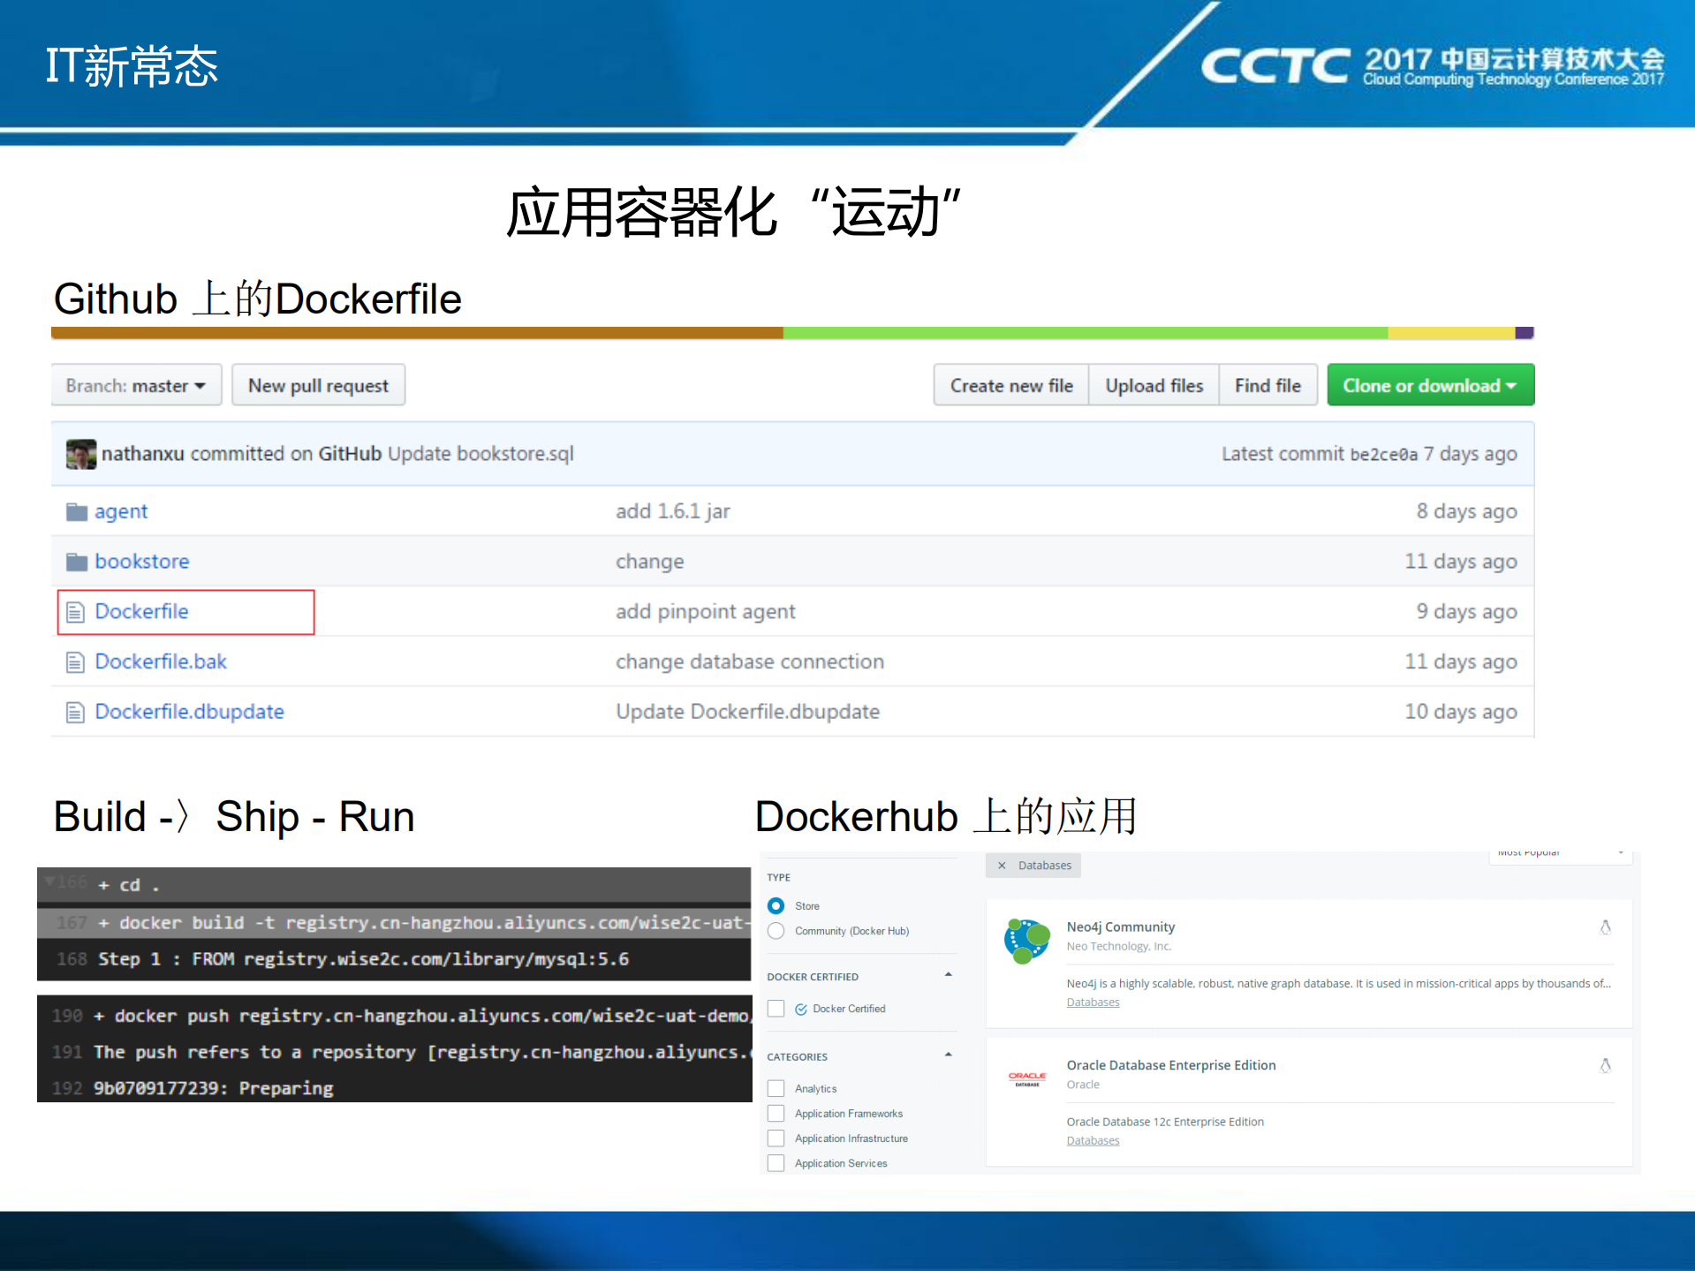Collapse the DOCKER CERTIFIED section
This screenshot has width=1695, height=1271.
948,973
